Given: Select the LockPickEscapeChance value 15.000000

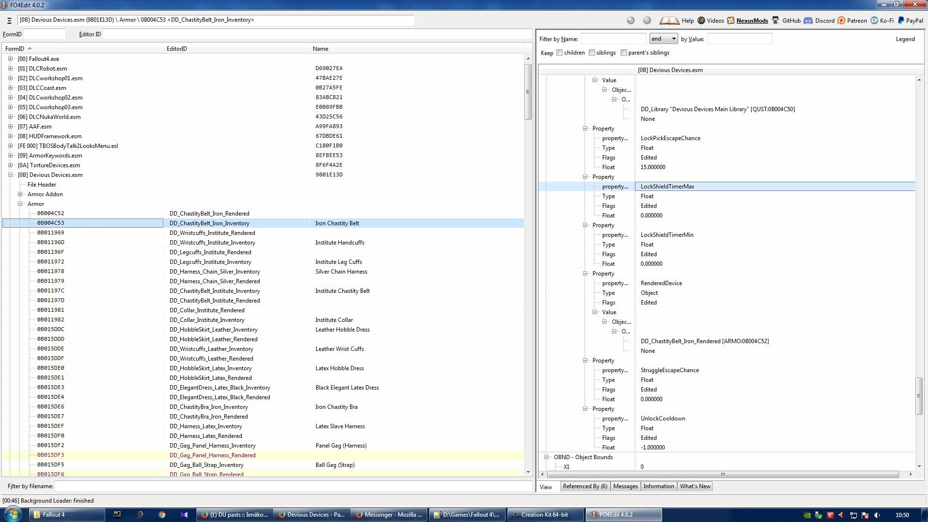Looking at the screenshot, I should 652,167.
